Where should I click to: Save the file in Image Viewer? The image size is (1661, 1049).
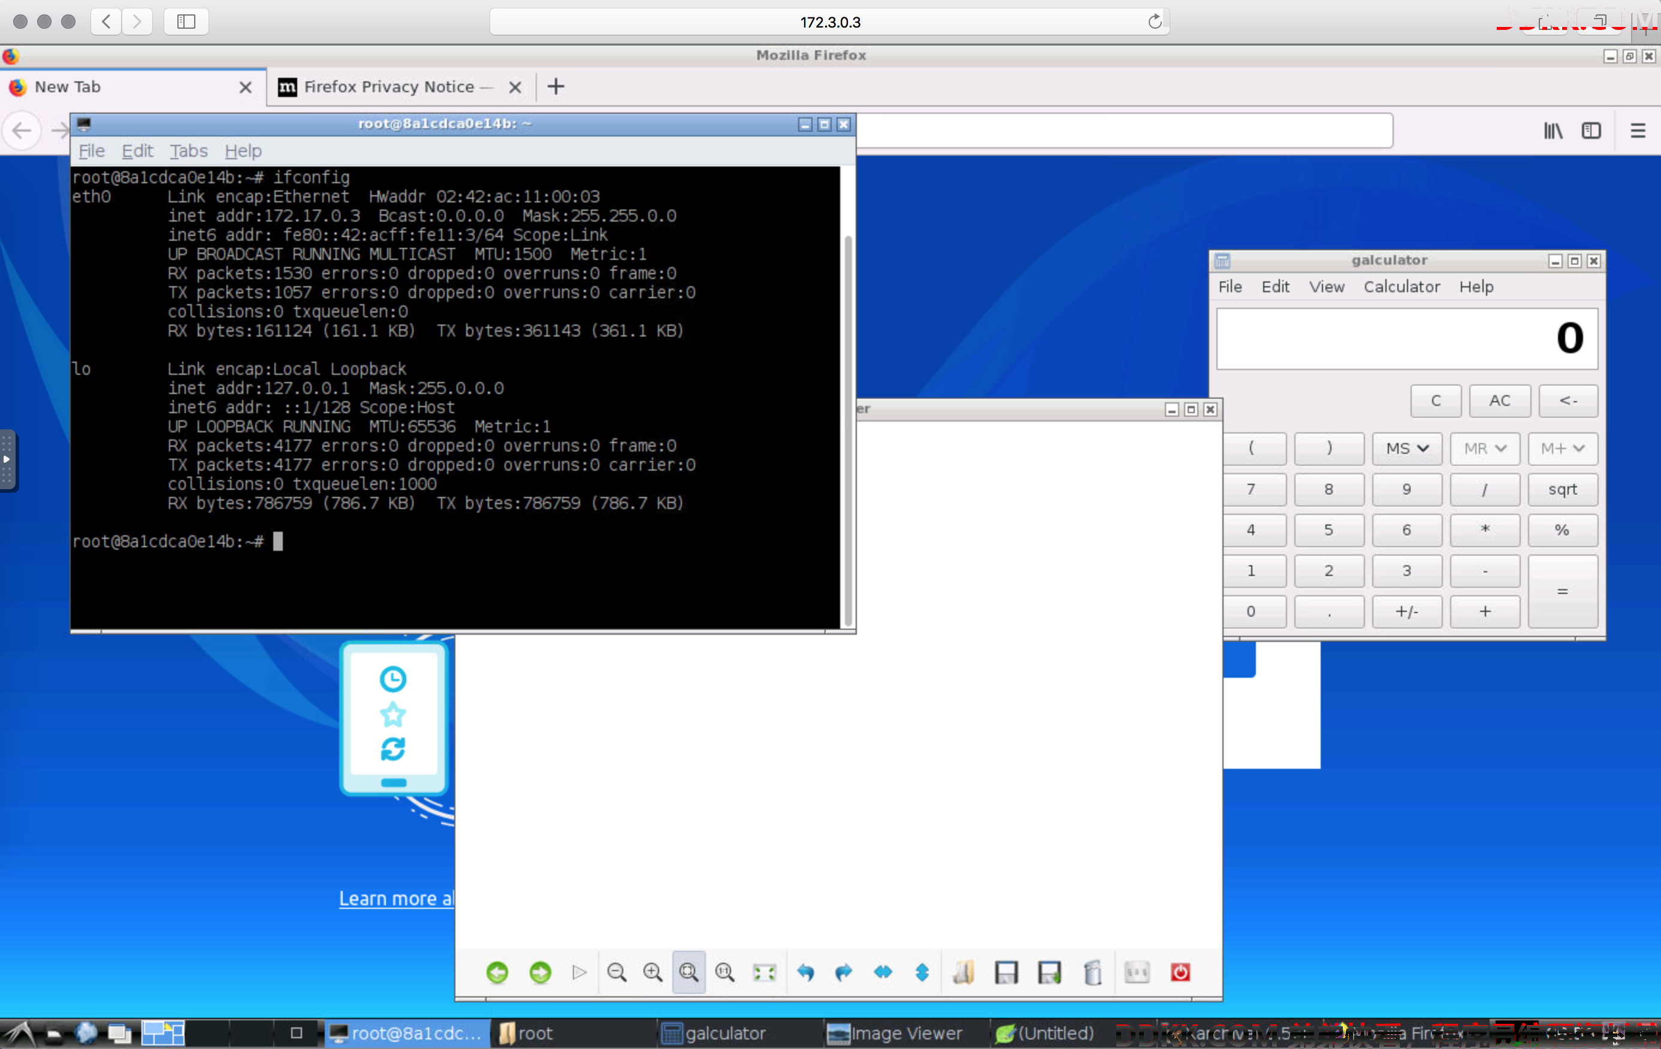click(x=1007, y=972)
